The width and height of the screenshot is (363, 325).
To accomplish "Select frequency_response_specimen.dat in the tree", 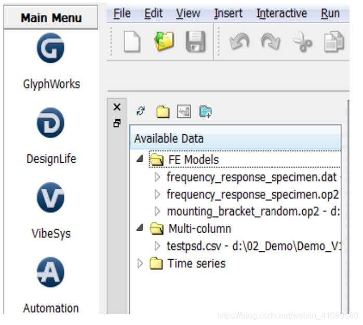I will 252,177.
